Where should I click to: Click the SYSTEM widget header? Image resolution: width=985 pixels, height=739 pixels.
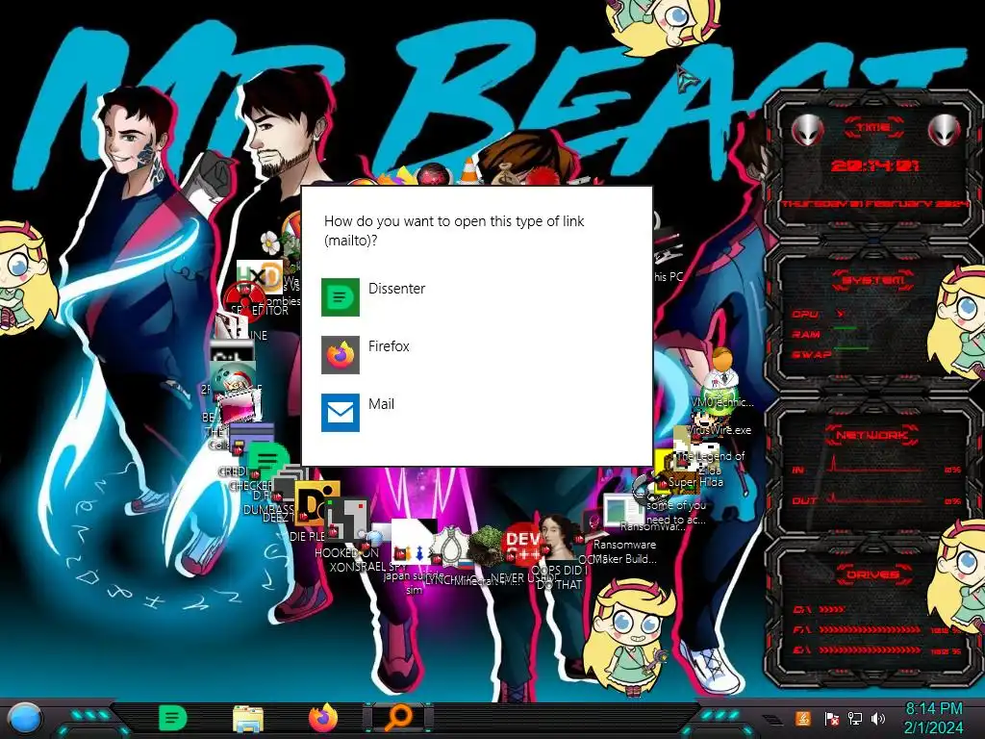pyautogui.click(x=873, y=280)
